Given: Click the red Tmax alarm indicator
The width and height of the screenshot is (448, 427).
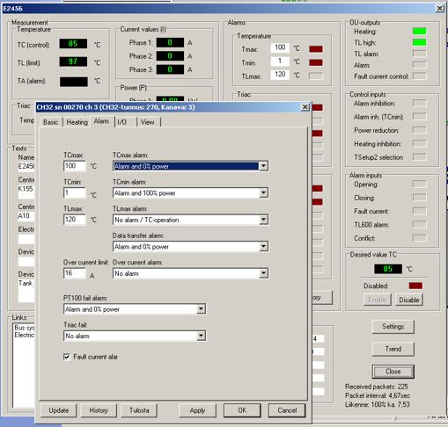Looking at the screenshot, I should 316,49.
